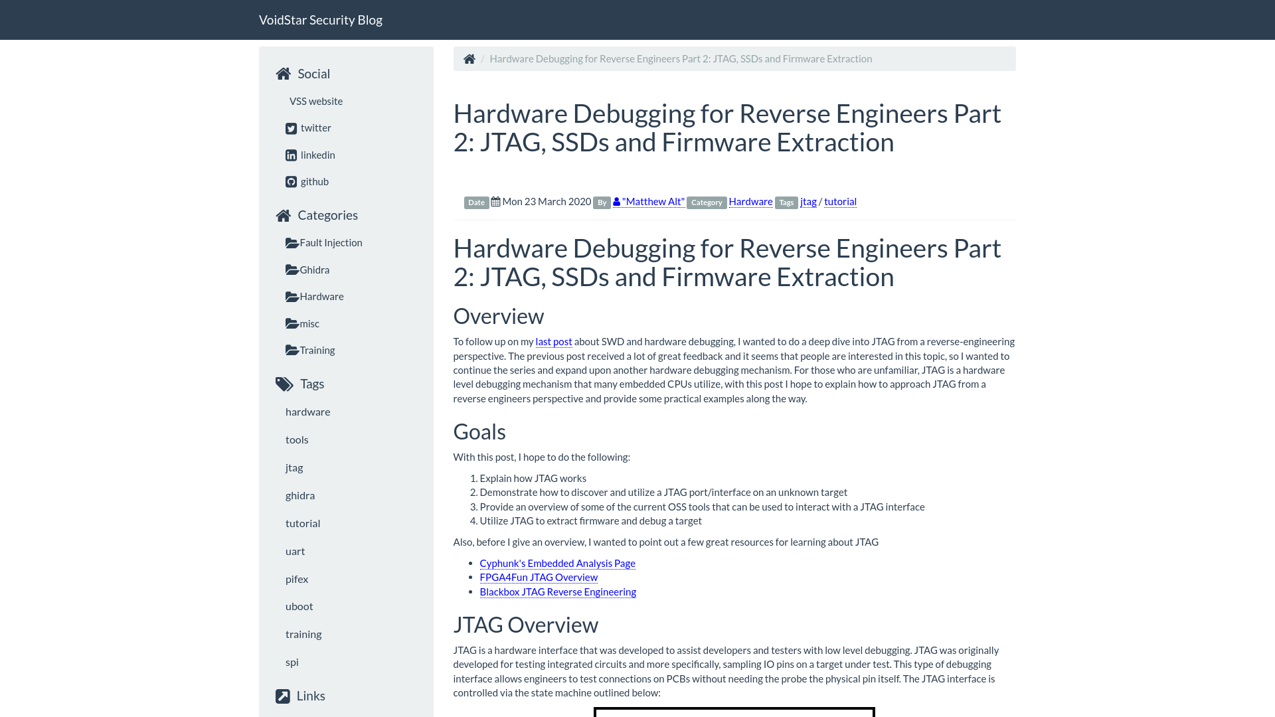Viewport: 1275px width, 717px height.
Task: Open the github social icon
Action: (291, 181)
